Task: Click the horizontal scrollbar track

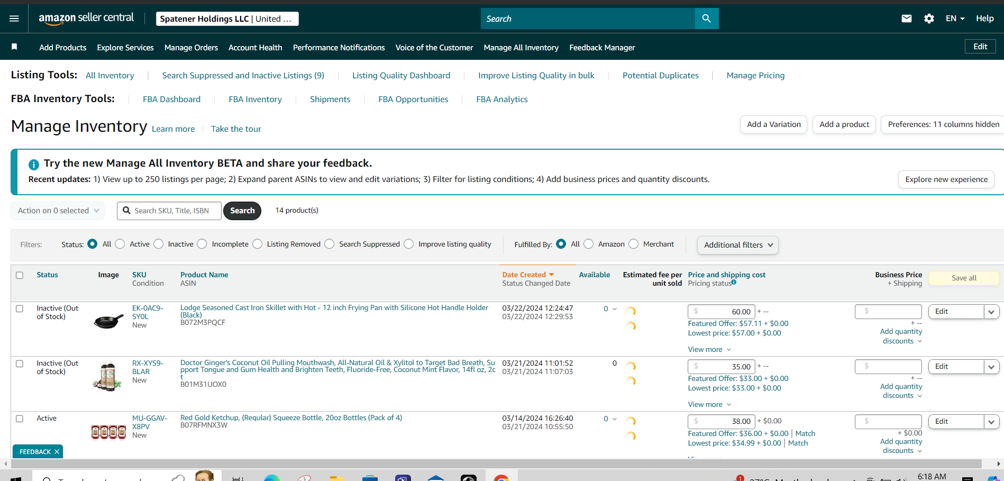Action: [497, 464]
